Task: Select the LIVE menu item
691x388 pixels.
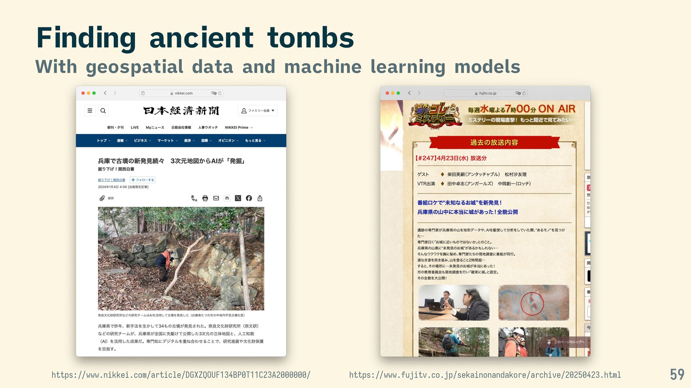Action: coord(135,128)
